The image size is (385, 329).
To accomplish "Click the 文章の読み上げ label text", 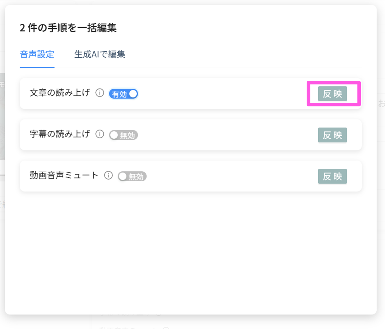I will (x=60, y=93).
